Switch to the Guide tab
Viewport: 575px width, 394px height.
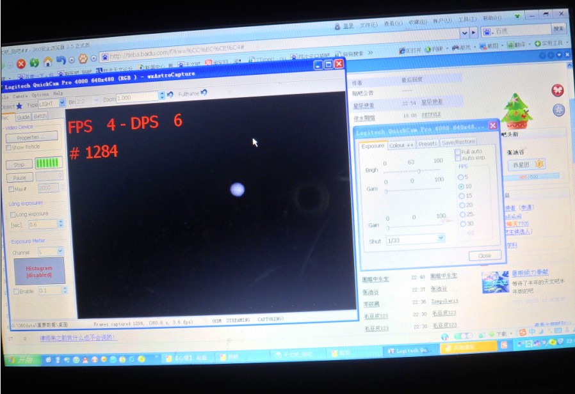23,117
